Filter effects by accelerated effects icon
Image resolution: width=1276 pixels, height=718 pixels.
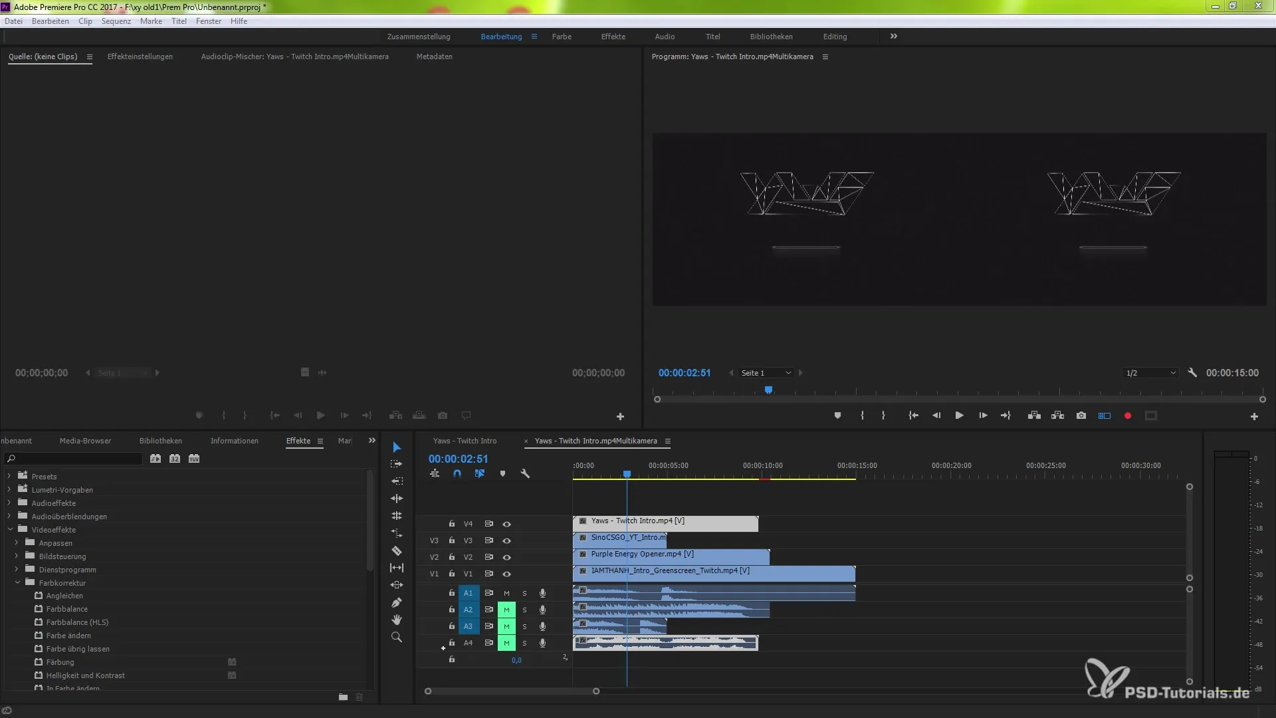point(156,459)
